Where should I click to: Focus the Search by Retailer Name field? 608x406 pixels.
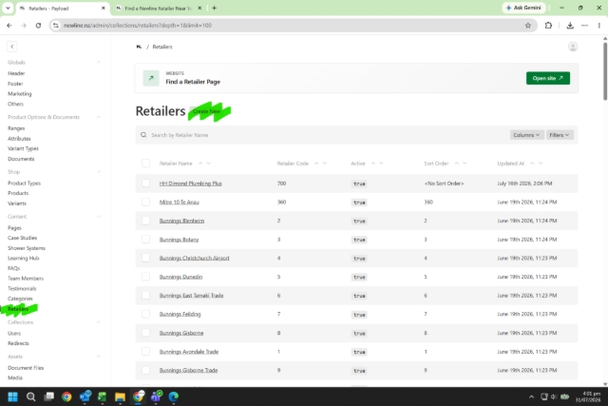(326, 135)
